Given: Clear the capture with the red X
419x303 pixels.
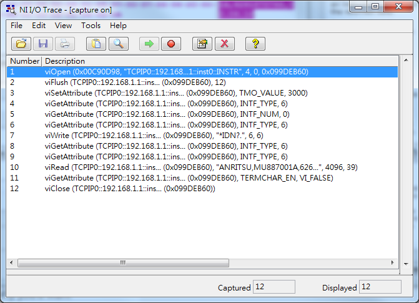Looking at the screenshot, I should coord(225,44).
